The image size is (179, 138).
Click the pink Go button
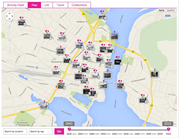click(59, 131)
